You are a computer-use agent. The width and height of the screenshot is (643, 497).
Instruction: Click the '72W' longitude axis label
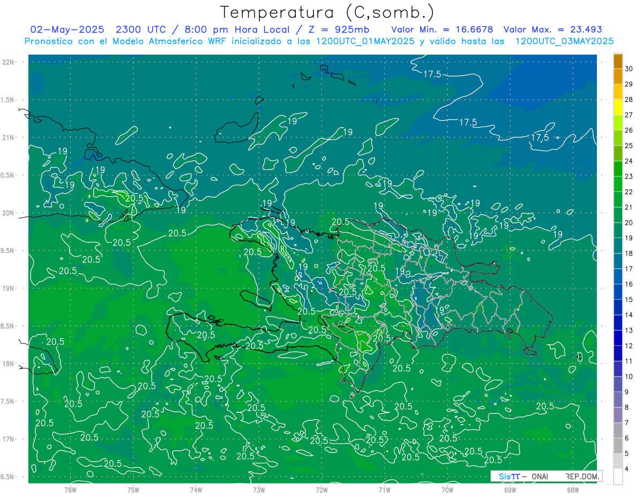322,489
